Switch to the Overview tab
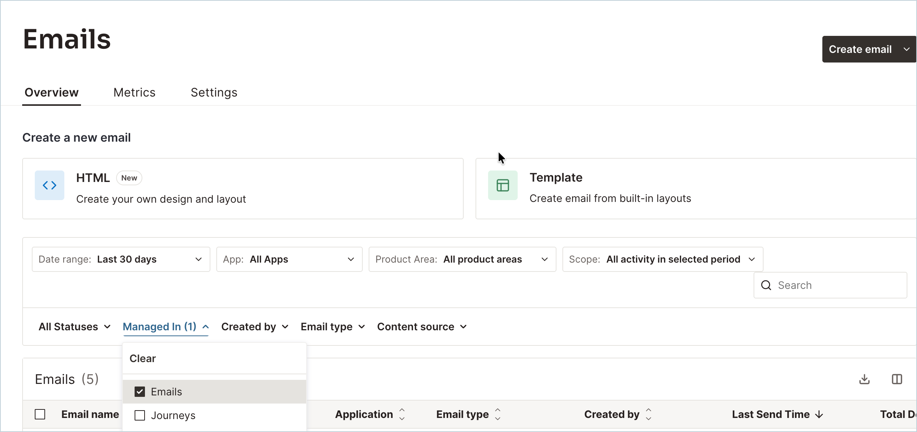This screenshot has height=432, width=917. click(51, 92)
